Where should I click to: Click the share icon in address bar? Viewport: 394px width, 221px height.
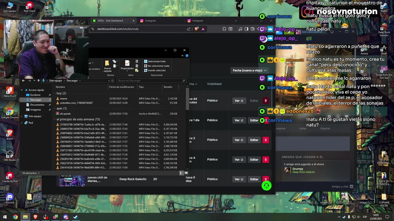point(189,29)
